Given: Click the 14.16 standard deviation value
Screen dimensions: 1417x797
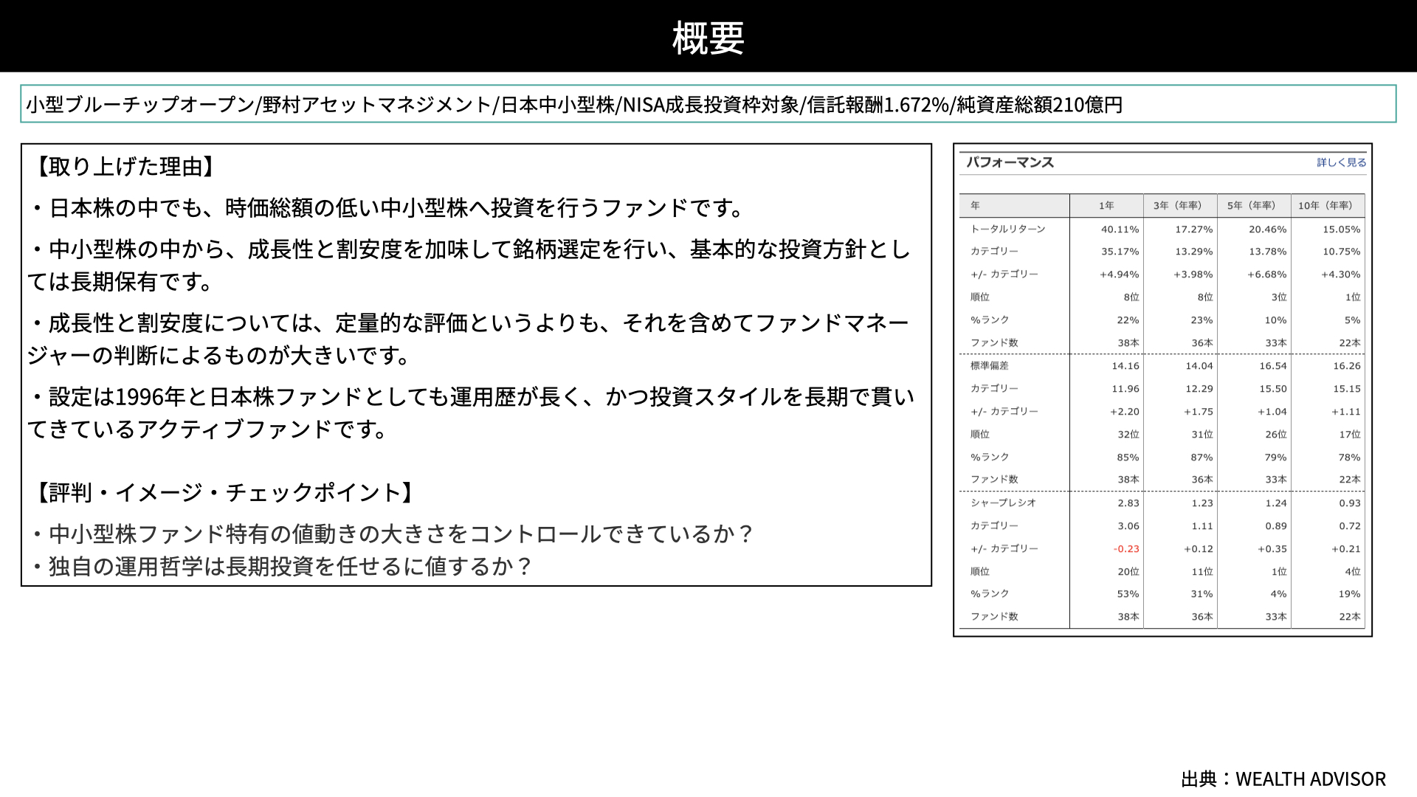Looking at the screenshot, I should 1125,366.
